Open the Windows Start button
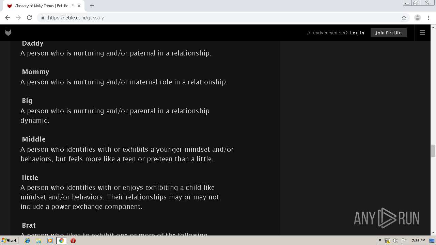 click(9, 241)
